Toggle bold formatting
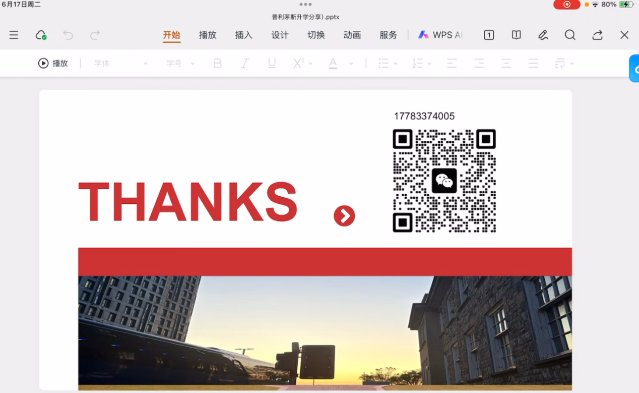639x393 pixels. 218,64
